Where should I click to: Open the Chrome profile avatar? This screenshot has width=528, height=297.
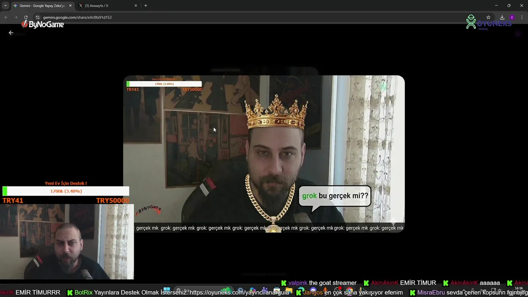point(512,17)
